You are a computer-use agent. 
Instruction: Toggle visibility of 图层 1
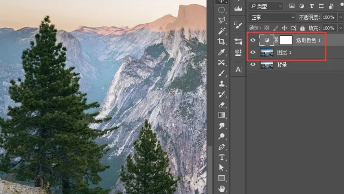click(253, 52)
